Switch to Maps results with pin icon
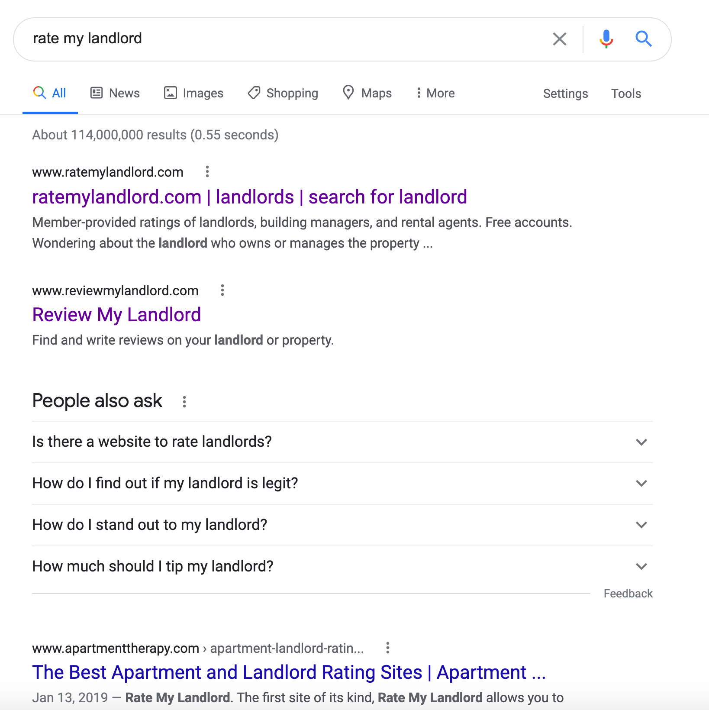 coord(367,93)
